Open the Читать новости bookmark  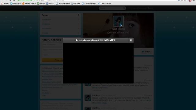63,3
